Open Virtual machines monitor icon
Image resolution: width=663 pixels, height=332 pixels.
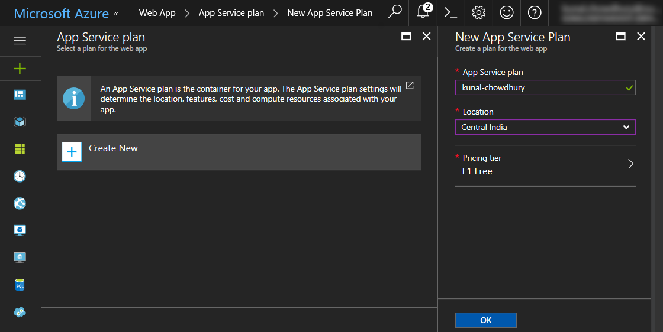(x=20, y=230)
